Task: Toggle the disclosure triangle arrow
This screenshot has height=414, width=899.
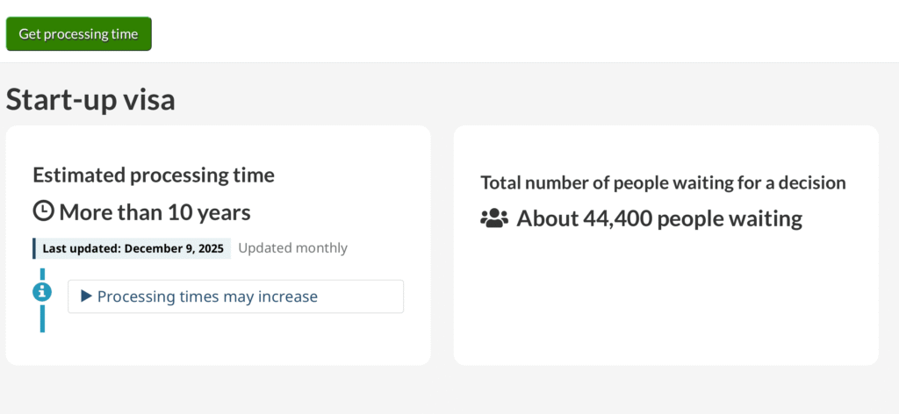Action: click(x=86, y=296)
